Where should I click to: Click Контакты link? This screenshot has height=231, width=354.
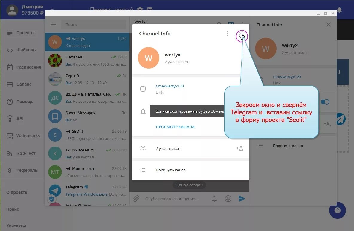tap(16, 226)
